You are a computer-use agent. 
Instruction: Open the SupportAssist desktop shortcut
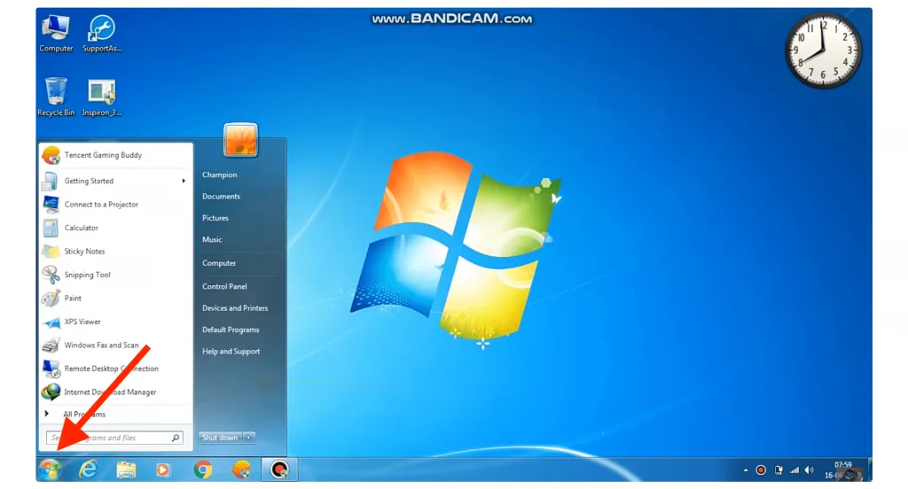[102, 34]
